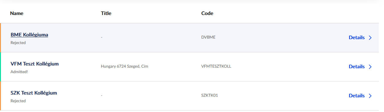This screenshot has height=112, width=384.
Task: Open Details for VFM Teszt Kollégium
Action: tap(356, 67)
